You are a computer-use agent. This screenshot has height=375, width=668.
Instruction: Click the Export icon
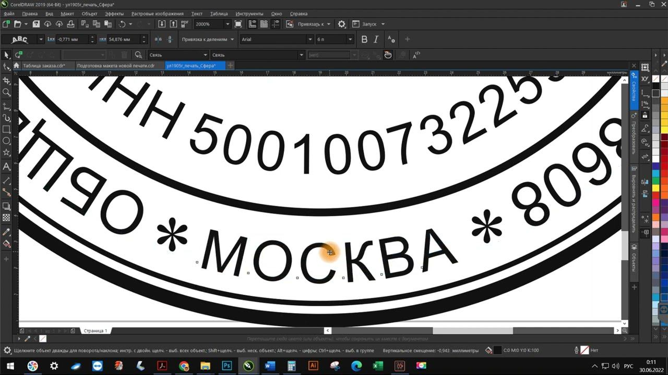pos(173,24)
